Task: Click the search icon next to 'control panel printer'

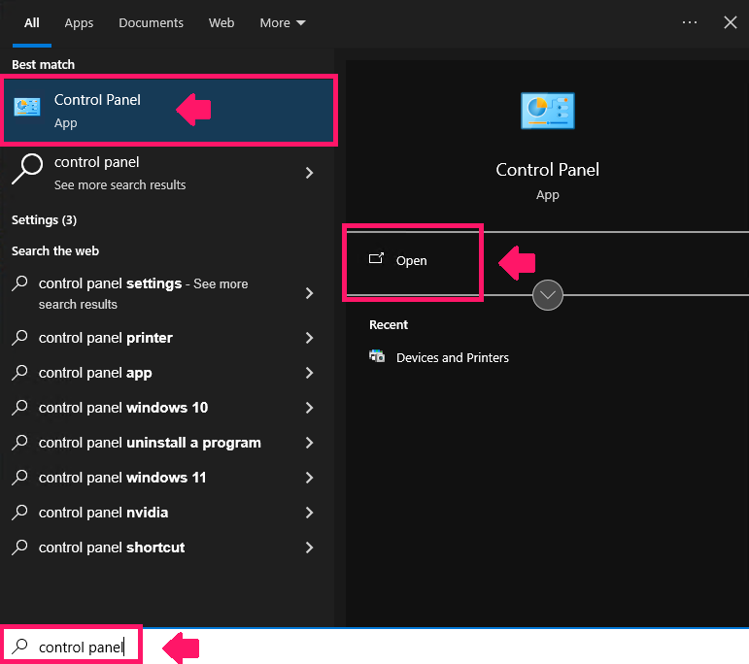Action: 19,338
